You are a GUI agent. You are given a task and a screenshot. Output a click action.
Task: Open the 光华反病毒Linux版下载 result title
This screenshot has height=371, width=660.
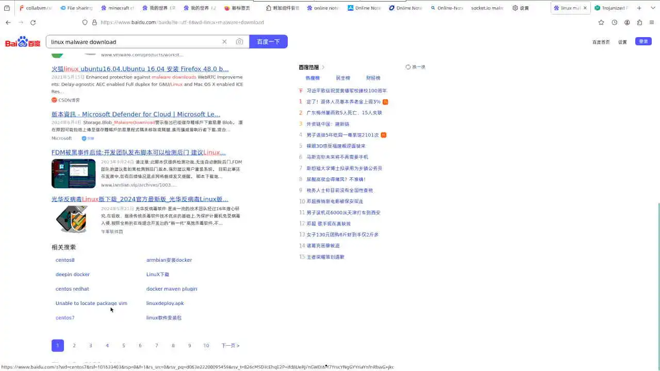[x=140, y=199]
